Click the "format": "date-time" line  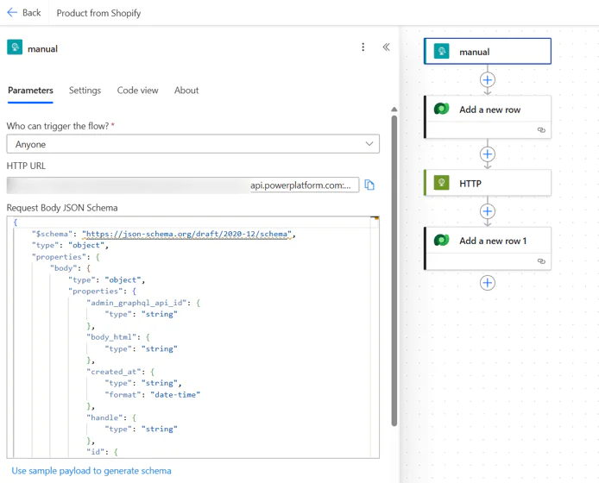click(153, 394)
